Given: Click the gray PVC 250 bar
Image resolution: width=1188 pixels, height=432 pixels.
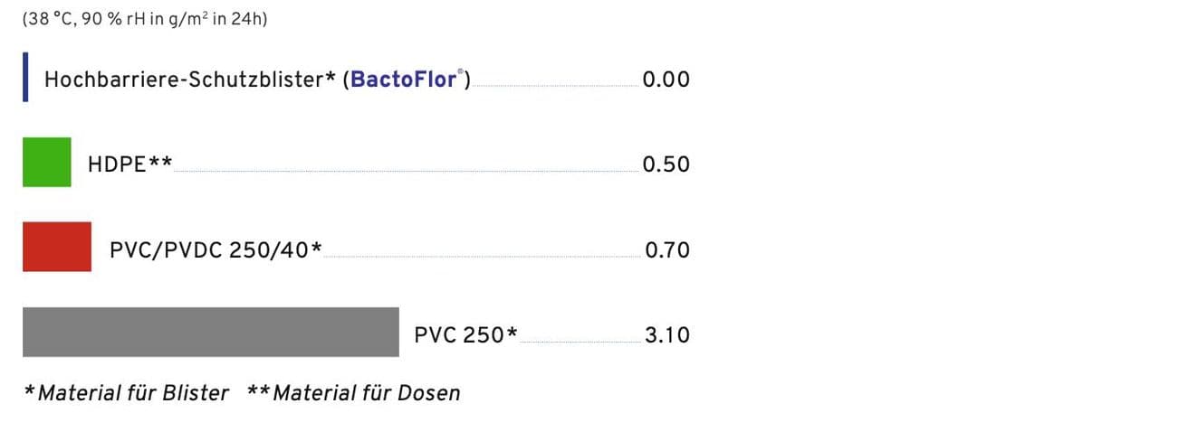Looking at the screenshot, I should click(210, 332).
